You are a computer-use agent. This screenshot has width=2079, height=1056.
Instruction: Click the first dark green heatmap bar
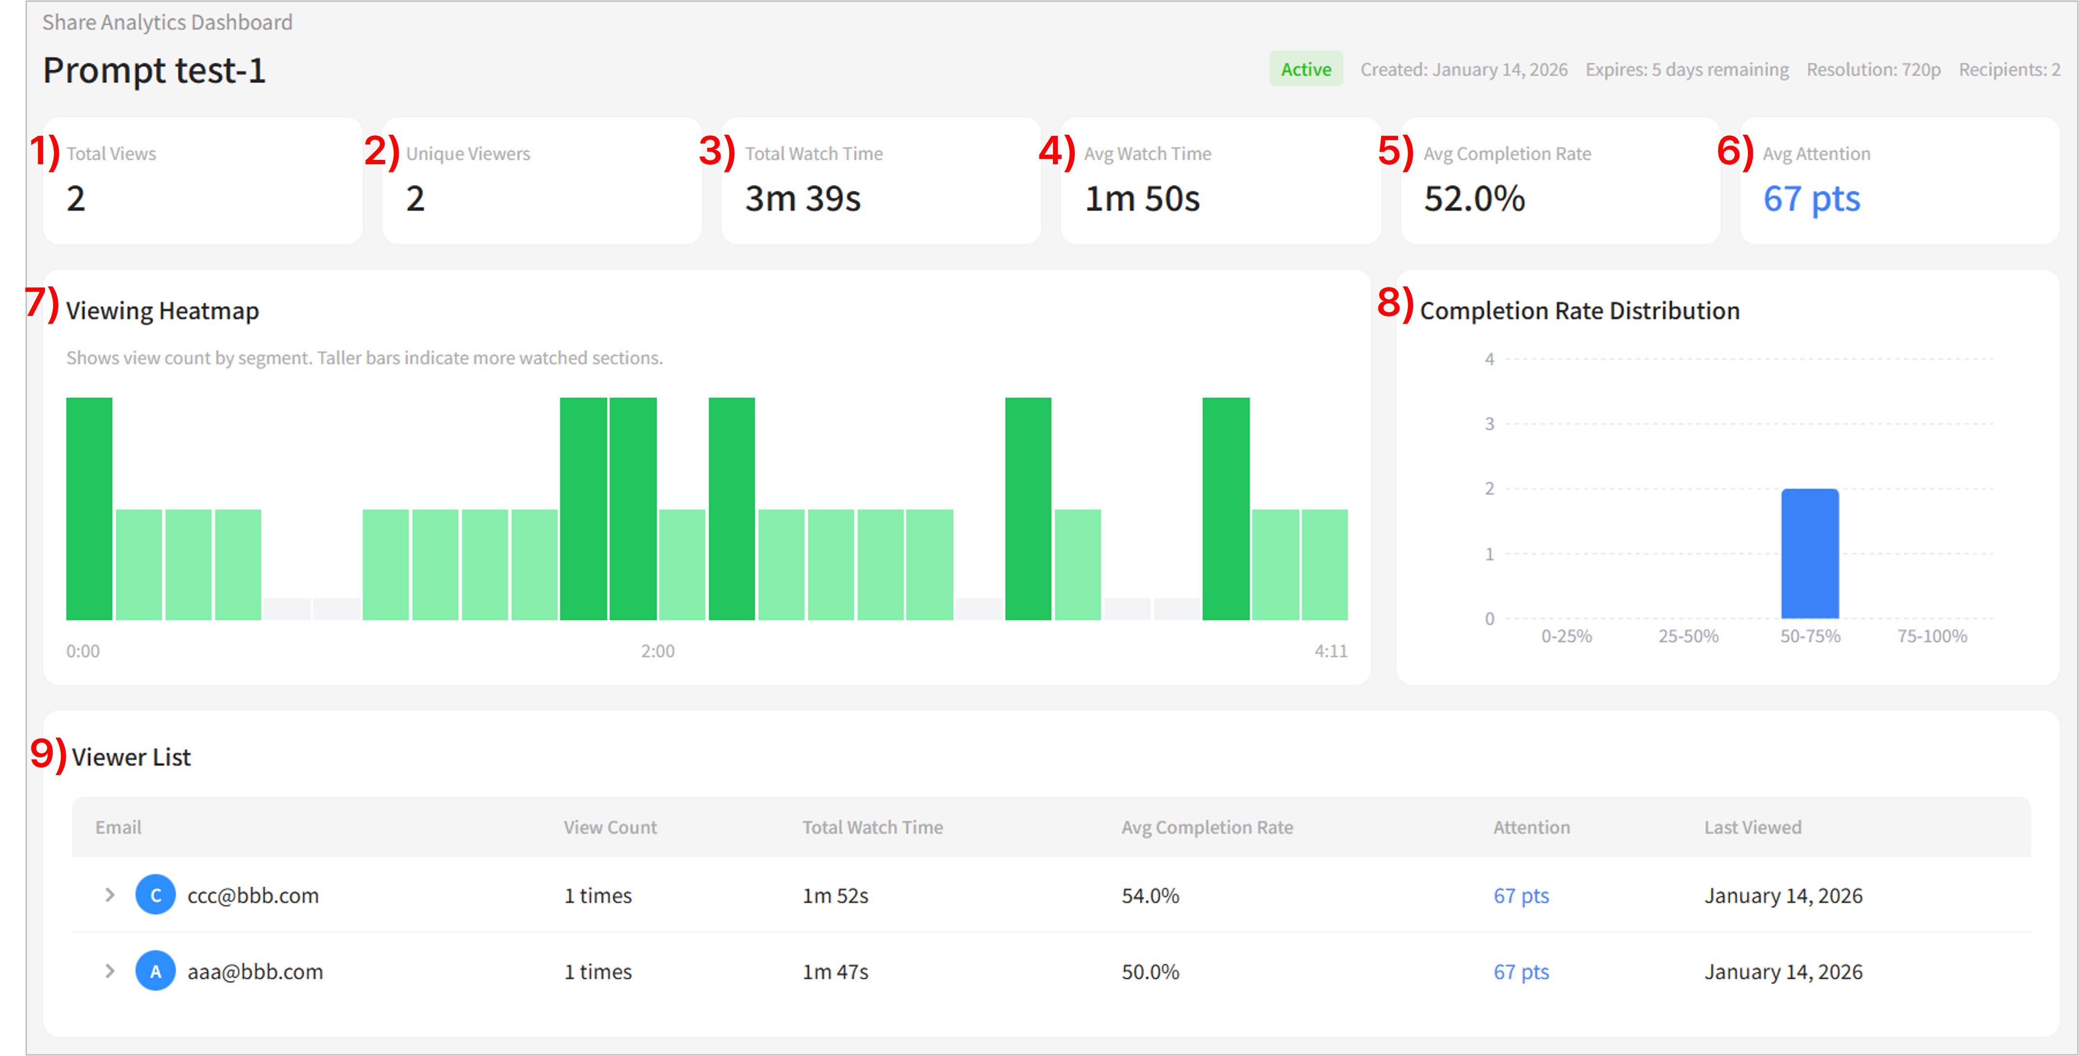(x=89, y=508)
